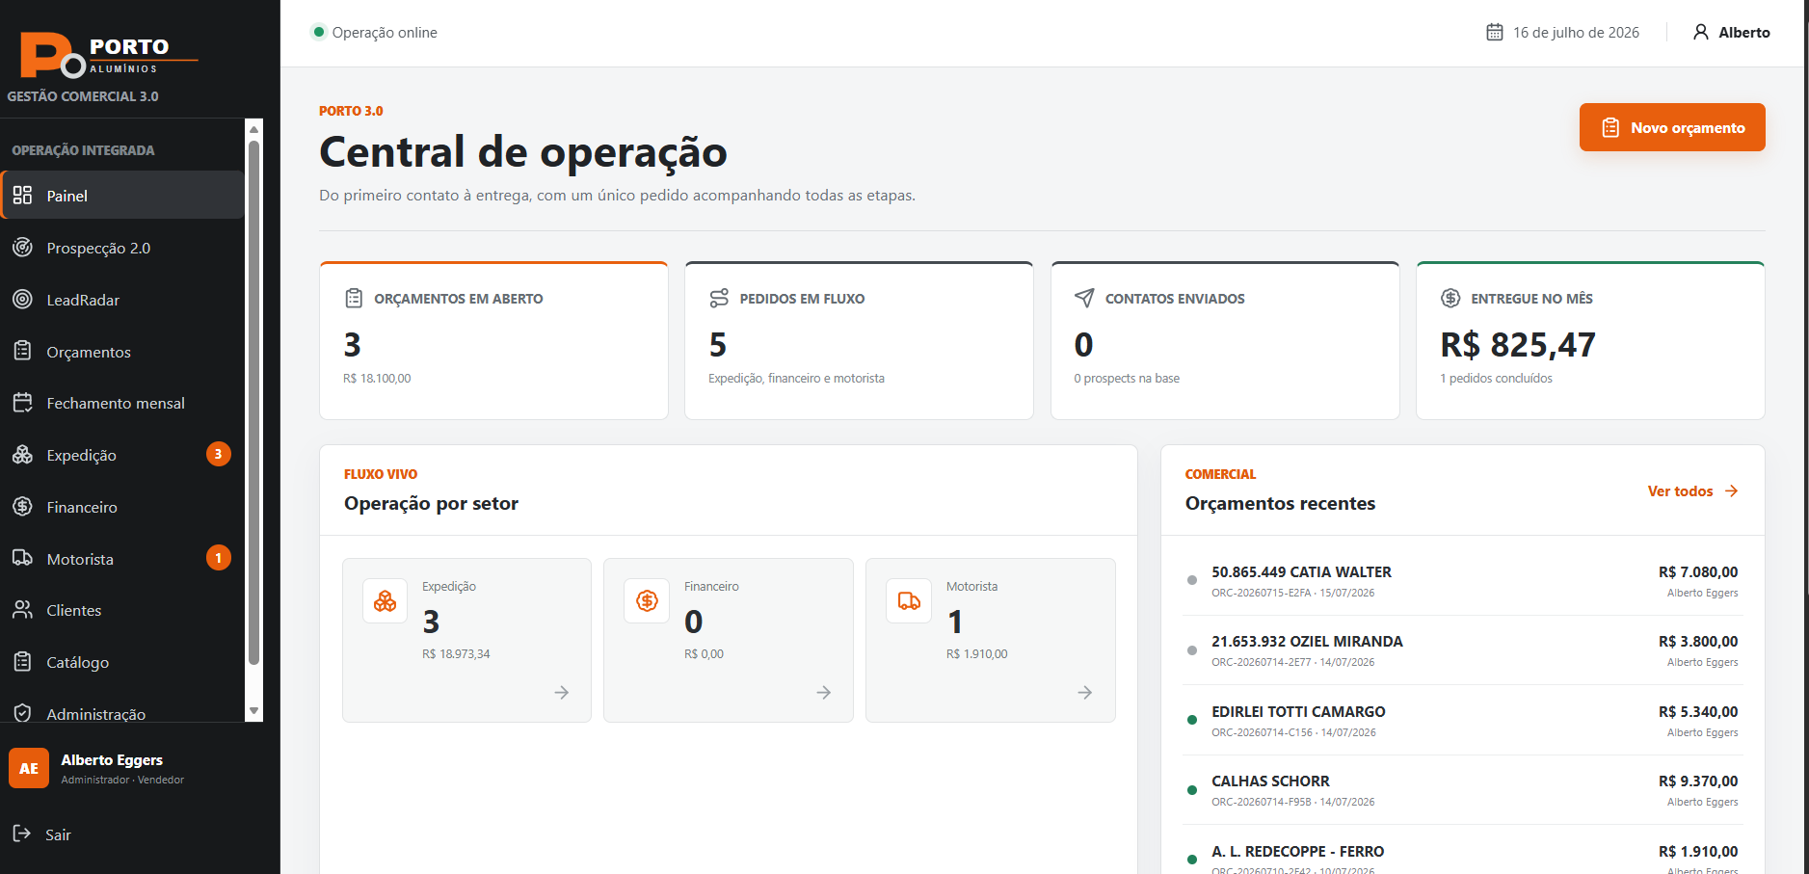The image size is (1809, 874).
Task: Follow the Ver todos link
Action: 1692,491
